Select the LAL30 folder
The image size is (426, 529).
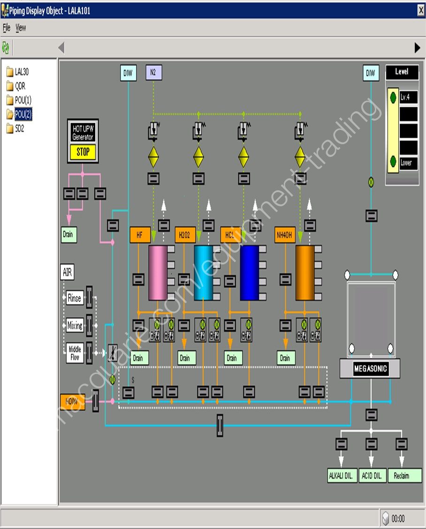click(x=22, y=72)
